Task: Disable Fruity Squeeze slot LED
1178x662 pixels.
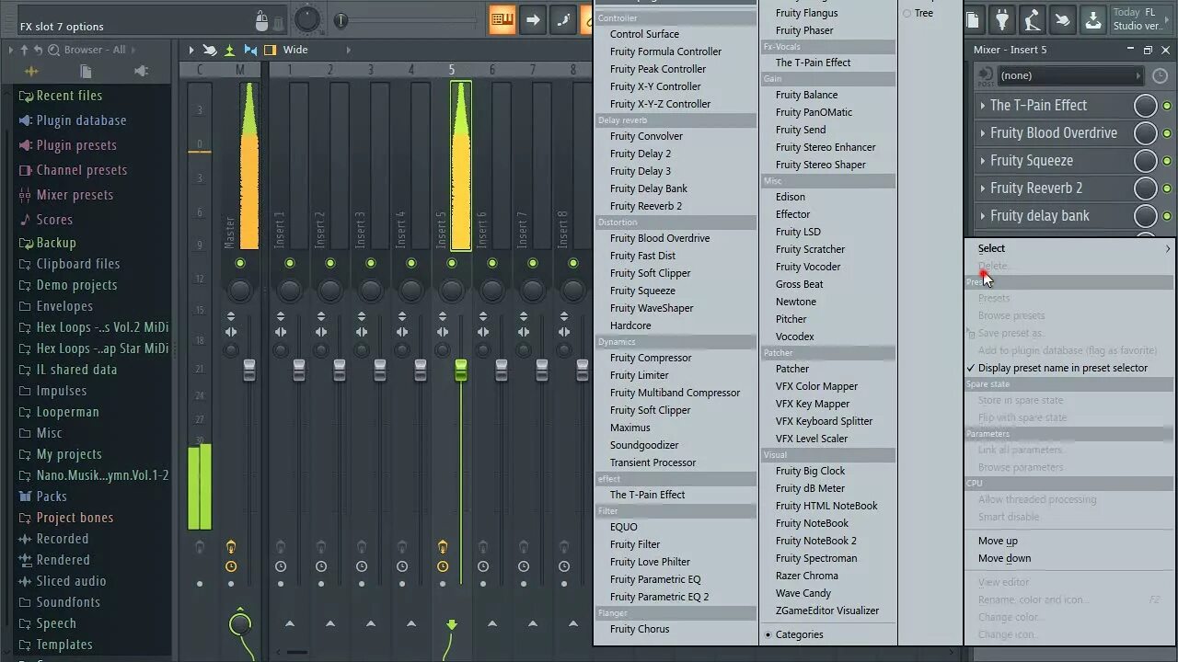Action: click(x=1167, y=161)
